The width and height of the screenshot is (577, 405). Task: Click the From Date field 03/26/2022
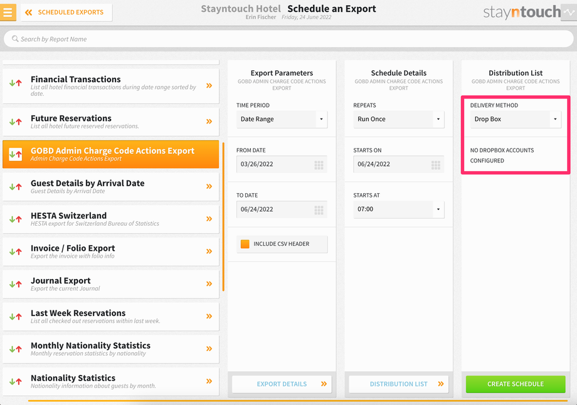tap(282, 164)
